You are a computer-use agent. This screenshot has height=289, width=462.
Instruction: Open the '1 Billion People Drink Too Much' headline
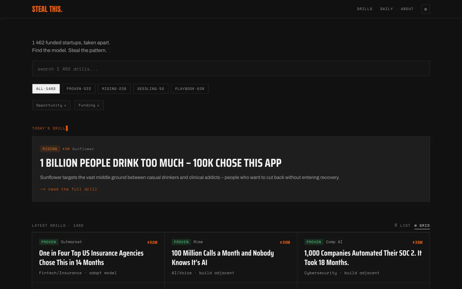tap(161, 163)
